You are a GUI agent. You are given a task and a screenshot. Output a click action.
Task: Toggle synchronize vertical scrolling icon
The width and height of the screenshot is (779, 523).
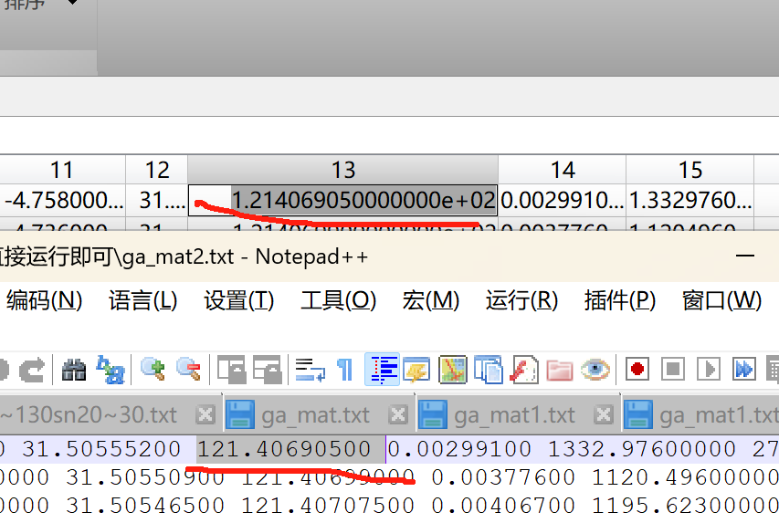click(x=232, y=370)
